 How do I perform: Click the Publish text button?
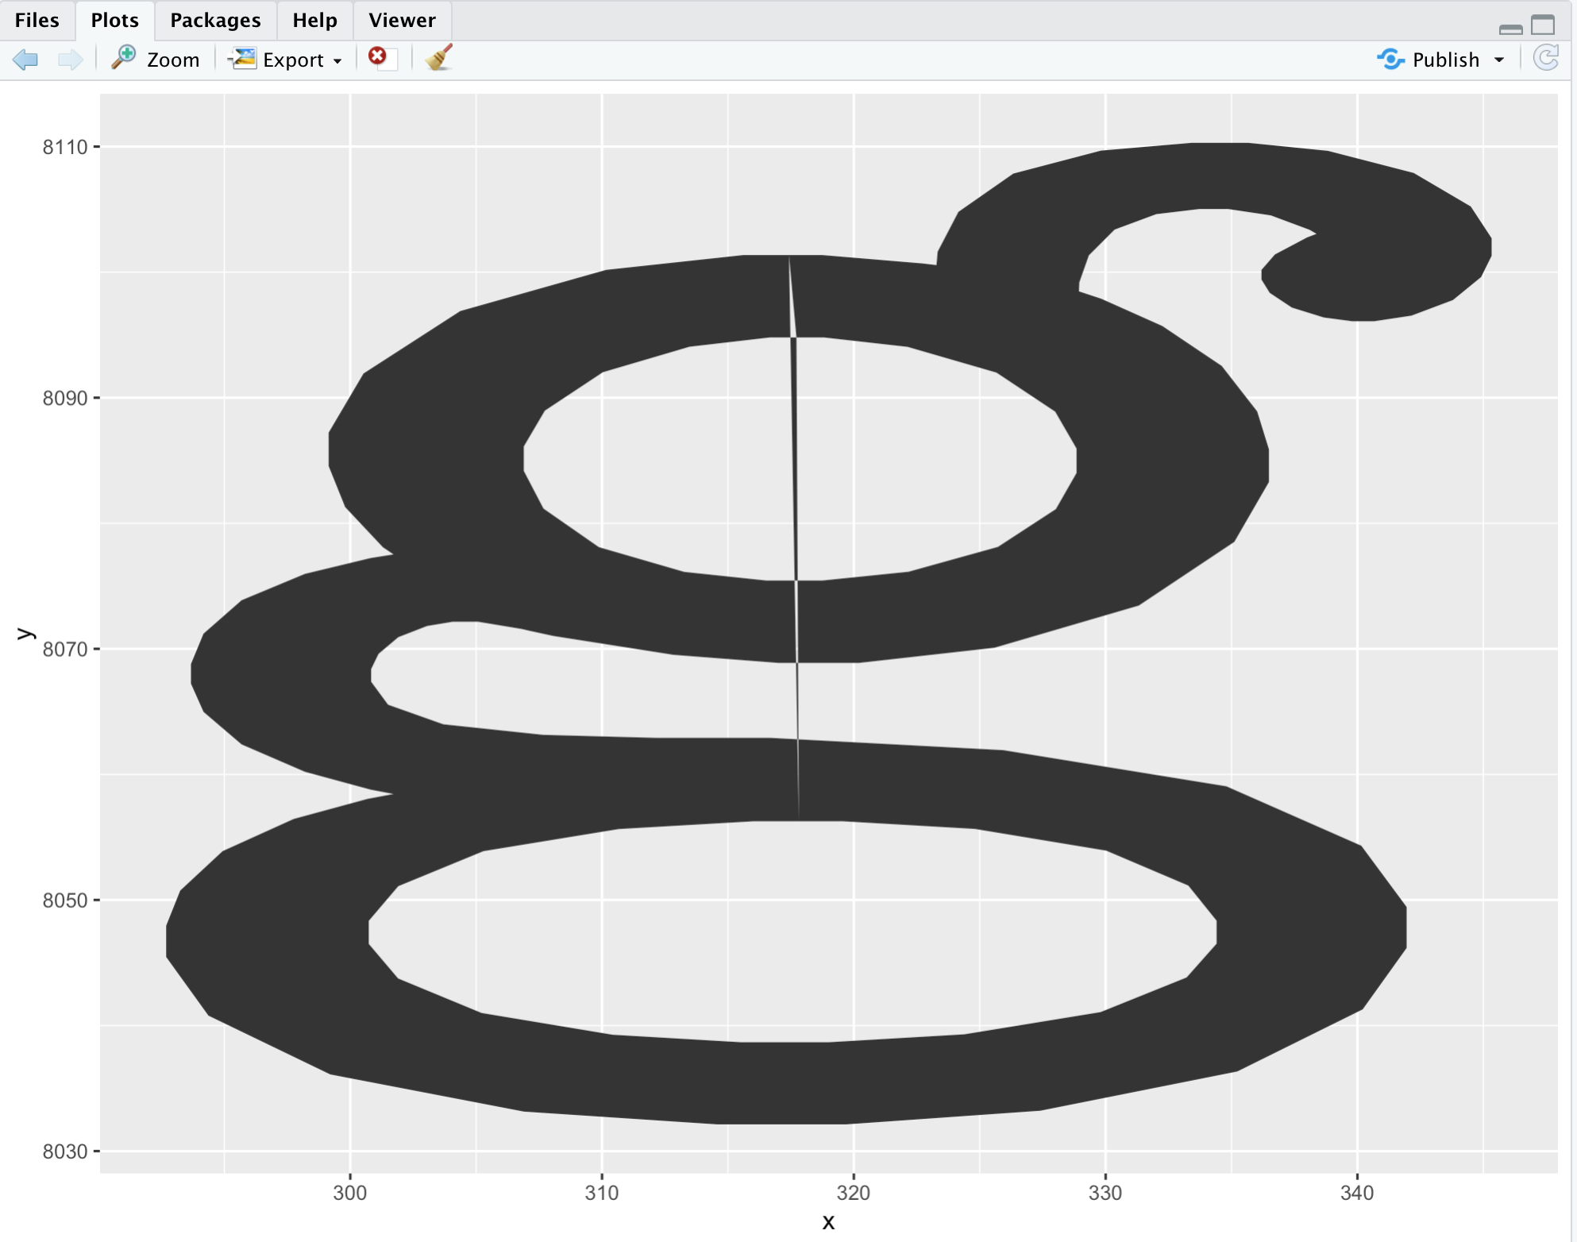click(x=1445, y=60)
